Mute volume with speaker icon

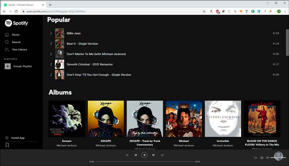pos(267,158)
